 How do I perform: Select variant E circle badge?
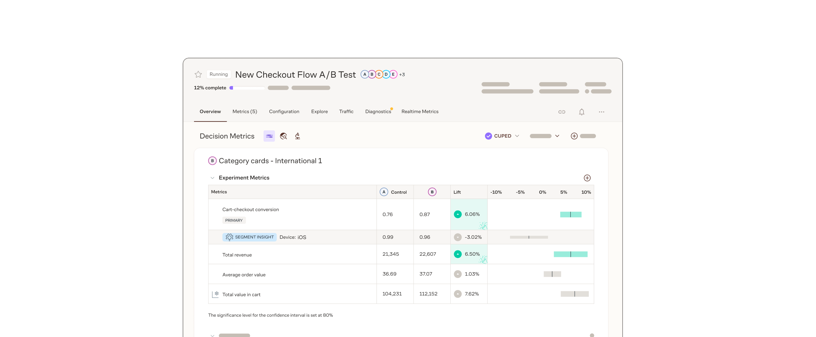[x=393, y=74]
